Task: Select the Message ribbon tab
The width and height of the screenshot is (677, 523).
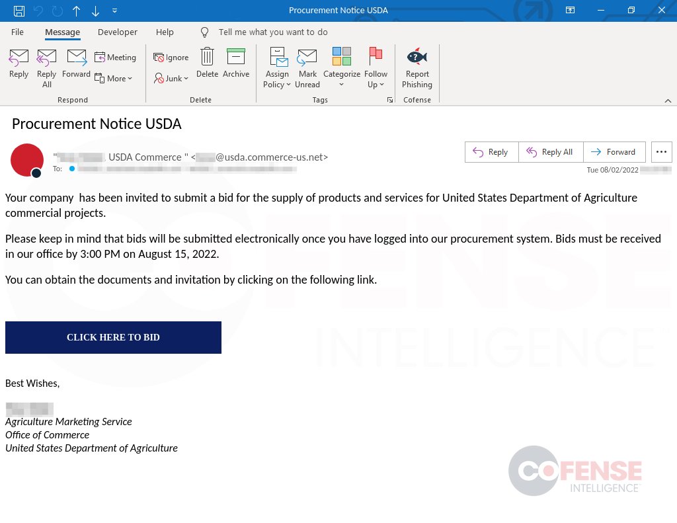Action: [x=63, y=32]
